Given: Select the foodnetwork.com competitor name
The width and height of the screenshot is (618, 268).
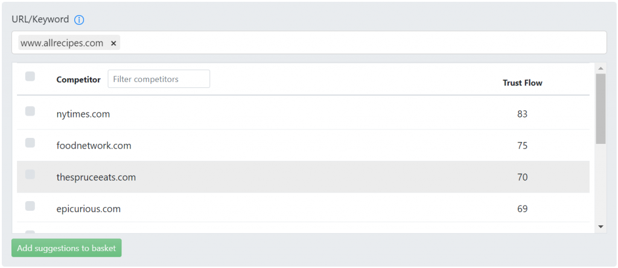Looking at the screenshot, I should pos(94,146).
